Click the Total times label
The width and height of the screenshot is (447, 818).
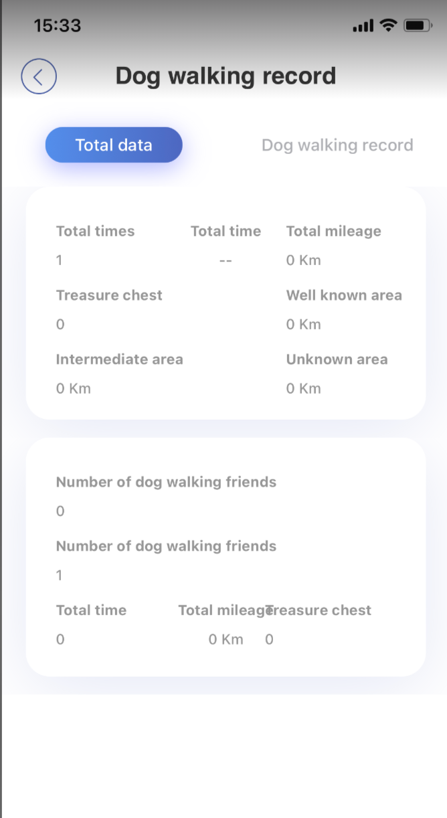coord(95,232)
